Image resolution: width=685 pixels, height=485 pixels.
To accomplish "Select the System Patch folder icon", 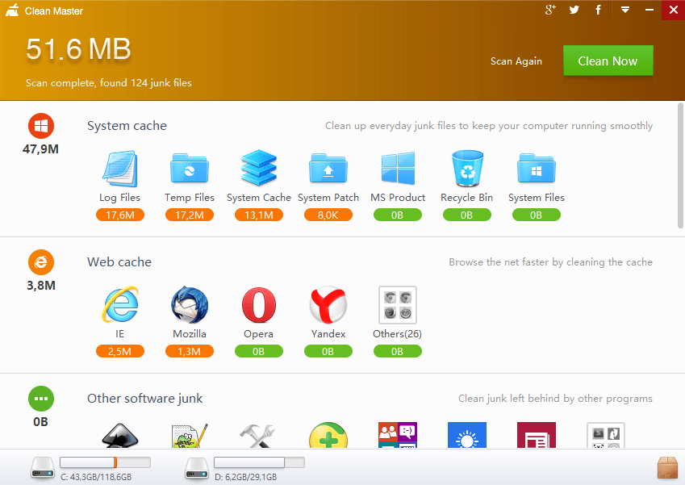I will pos(328,168).
